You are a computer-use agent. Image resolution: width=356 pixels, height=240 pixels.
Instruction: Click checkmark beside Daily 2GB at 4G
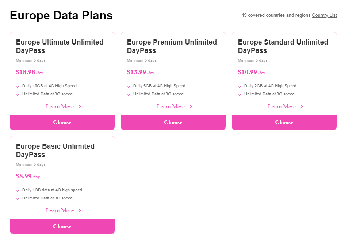(240, 87)
